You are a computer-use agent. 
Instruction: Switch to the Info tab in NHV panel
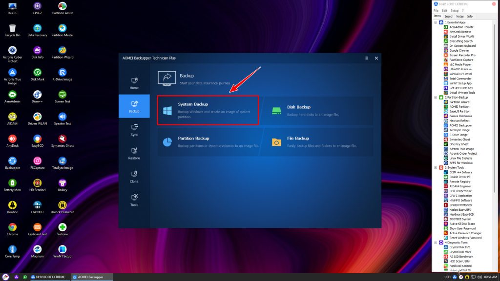[470, 16]
